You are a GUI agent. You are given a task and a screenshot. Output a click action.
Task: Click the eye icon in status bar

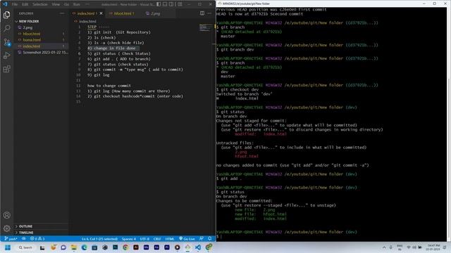pos(24,239)
